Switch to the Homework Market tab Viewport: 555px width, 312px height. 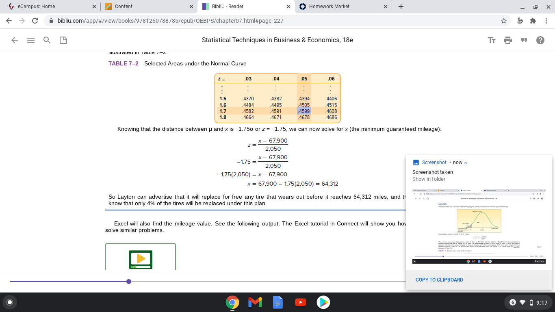click(344, 6)
